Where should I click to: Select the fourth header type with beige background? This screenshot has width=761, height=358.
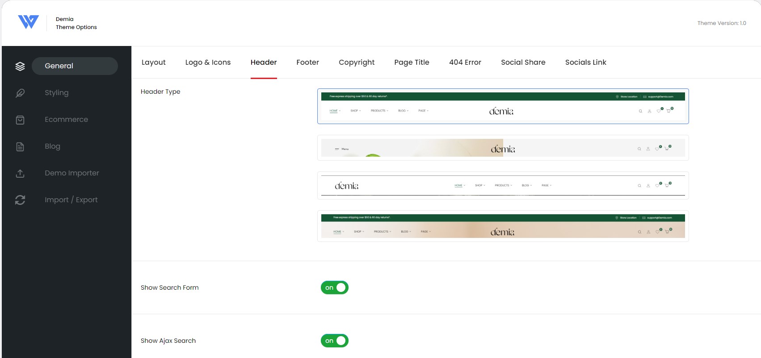(x=503, y=226)
